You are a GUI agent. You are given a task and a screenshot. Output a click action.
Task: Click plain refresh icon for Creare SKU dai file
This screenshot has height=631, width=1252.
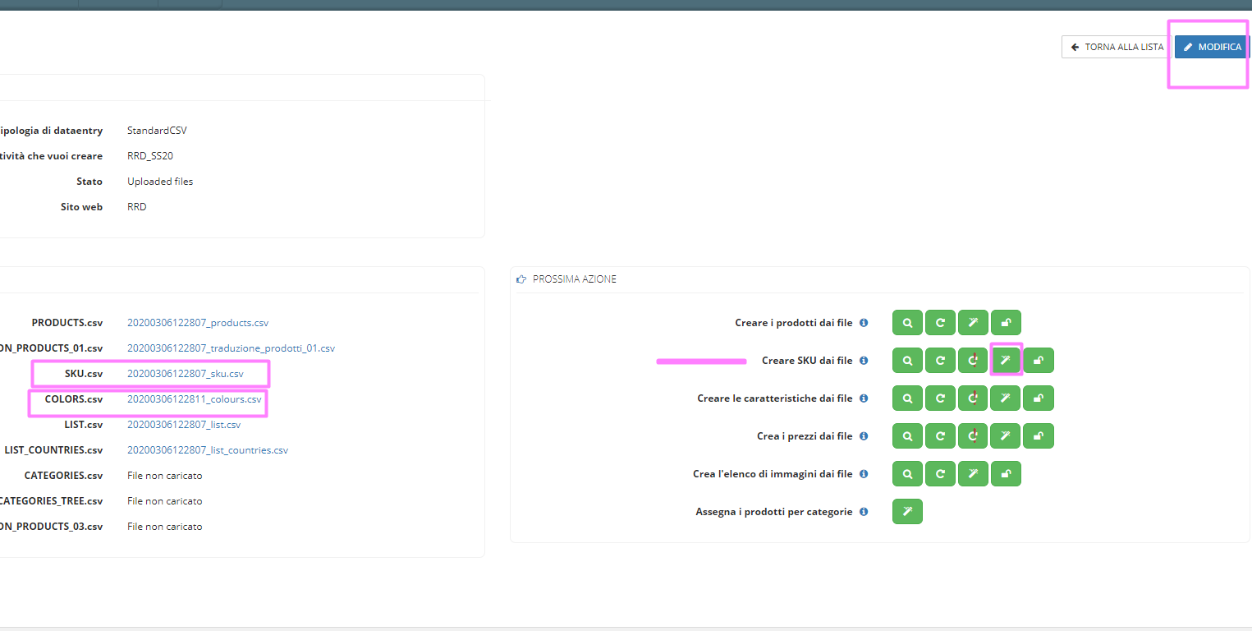(x=940, y=361)
